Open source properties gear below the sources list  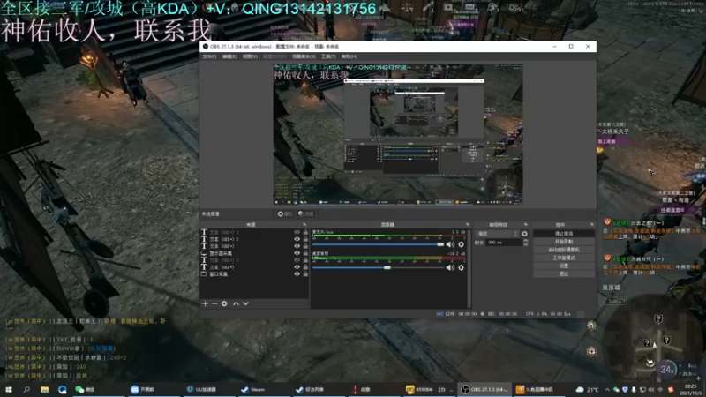click(224, 303)
